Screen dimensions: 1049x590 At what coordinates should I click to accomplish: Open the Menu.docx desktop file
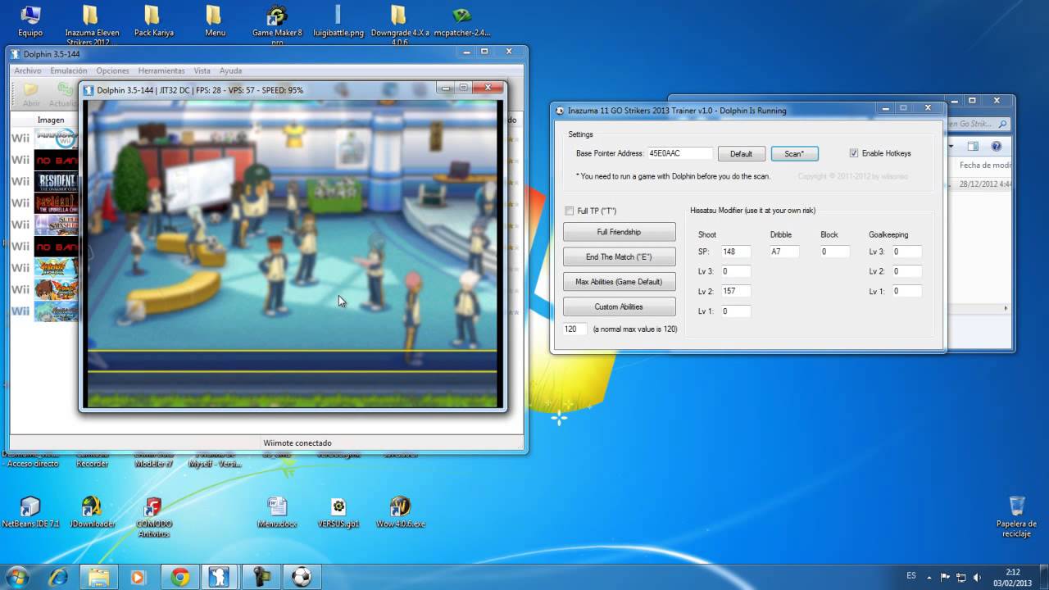(277, 512)
